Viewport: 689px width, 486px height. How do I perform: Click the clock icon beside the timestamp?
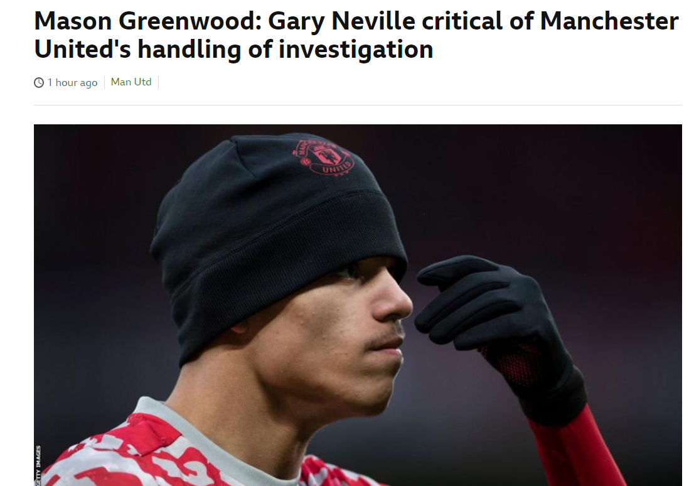(39, 82)
